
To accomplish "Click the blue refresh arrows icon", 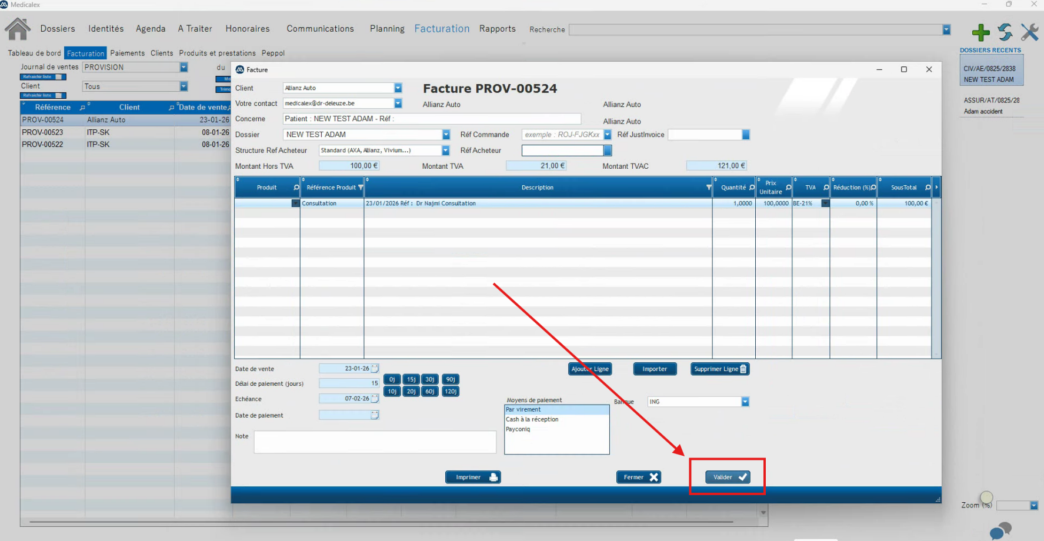I will tap(1005, 32).
